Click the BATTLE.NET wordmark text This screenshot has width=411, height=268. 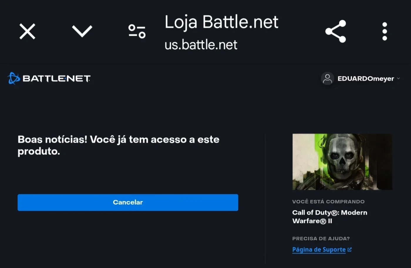(56, 79)
